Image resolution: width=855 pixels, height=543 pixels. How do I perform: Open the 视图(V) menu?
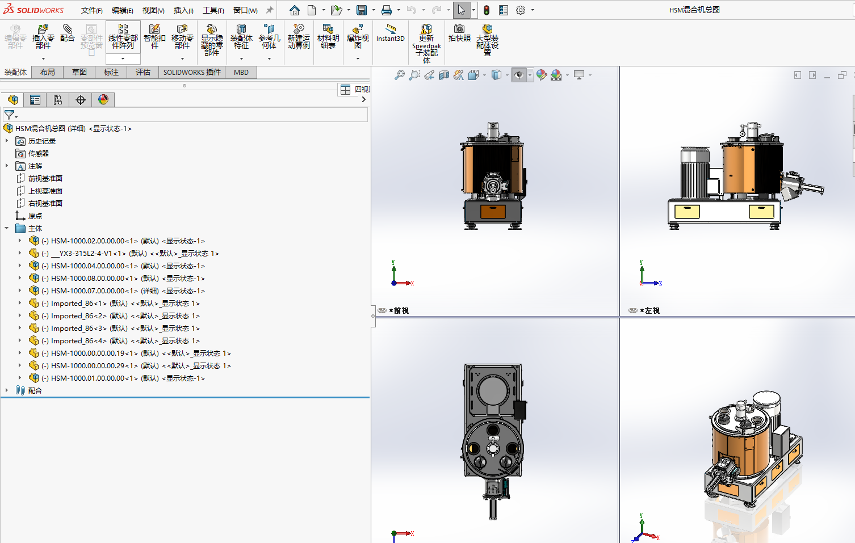153,10
